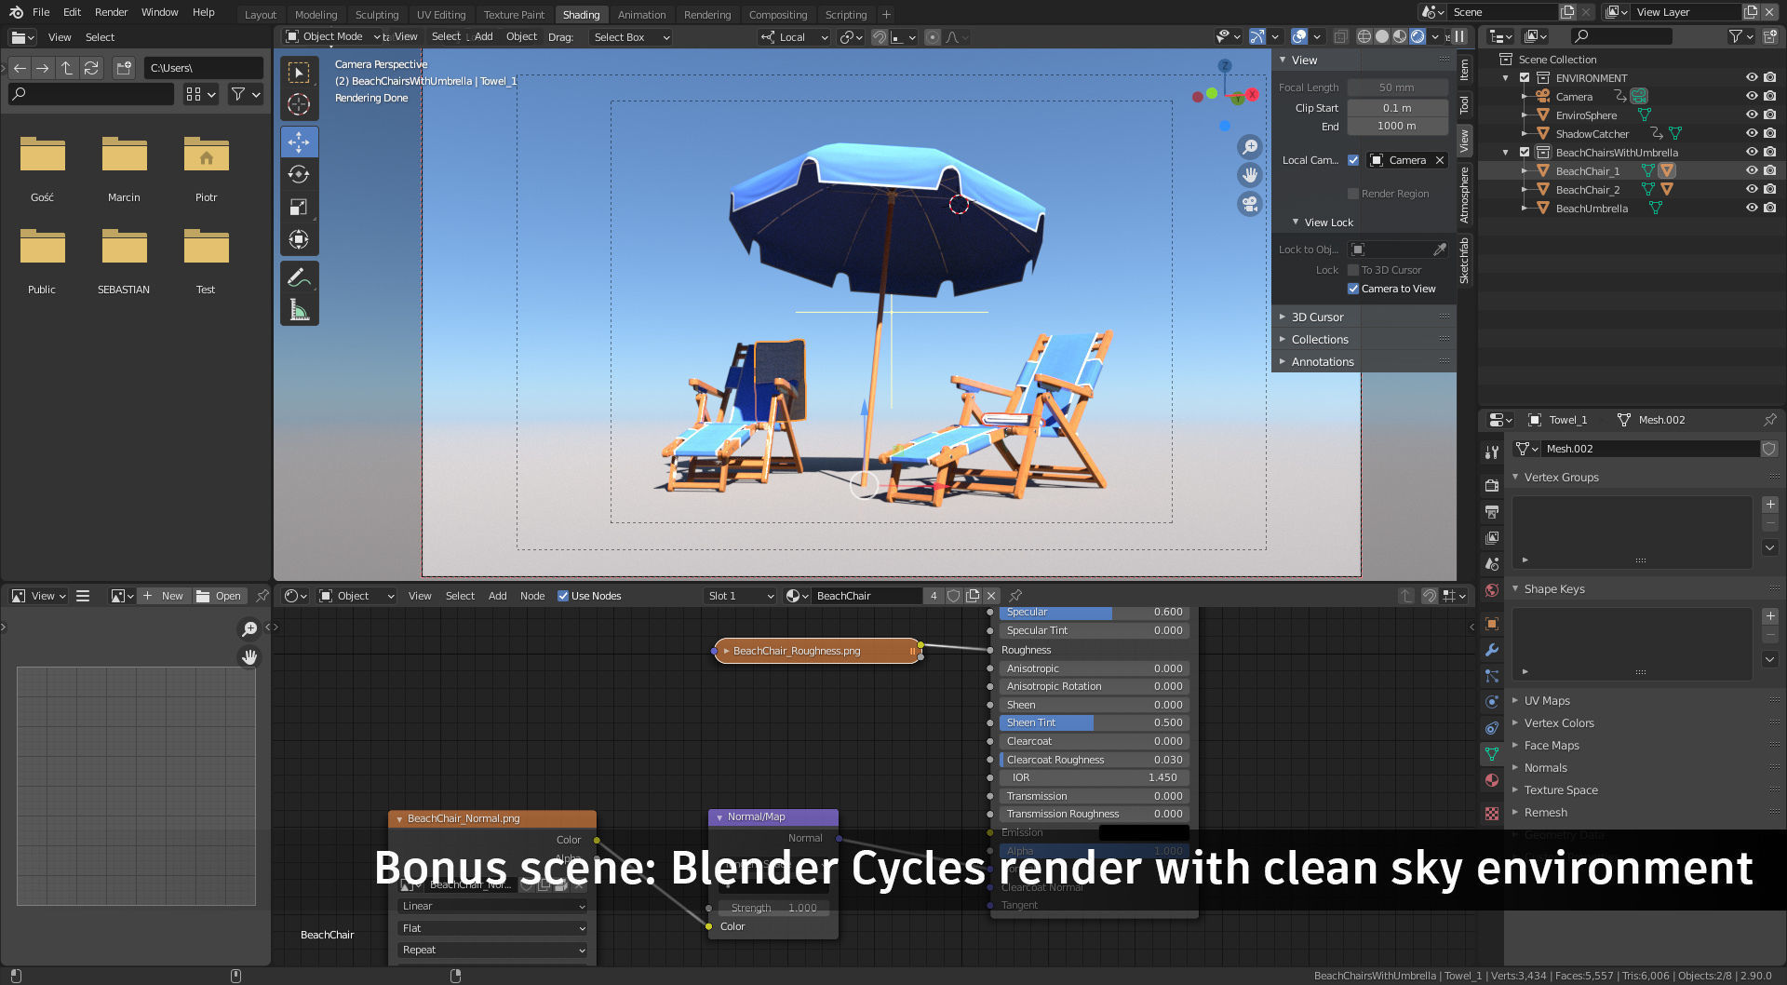Image resolution: width=1787 pixels, height=985 pixels.
Task: Toggle camera view gizmo icon
Action: 1250,203
